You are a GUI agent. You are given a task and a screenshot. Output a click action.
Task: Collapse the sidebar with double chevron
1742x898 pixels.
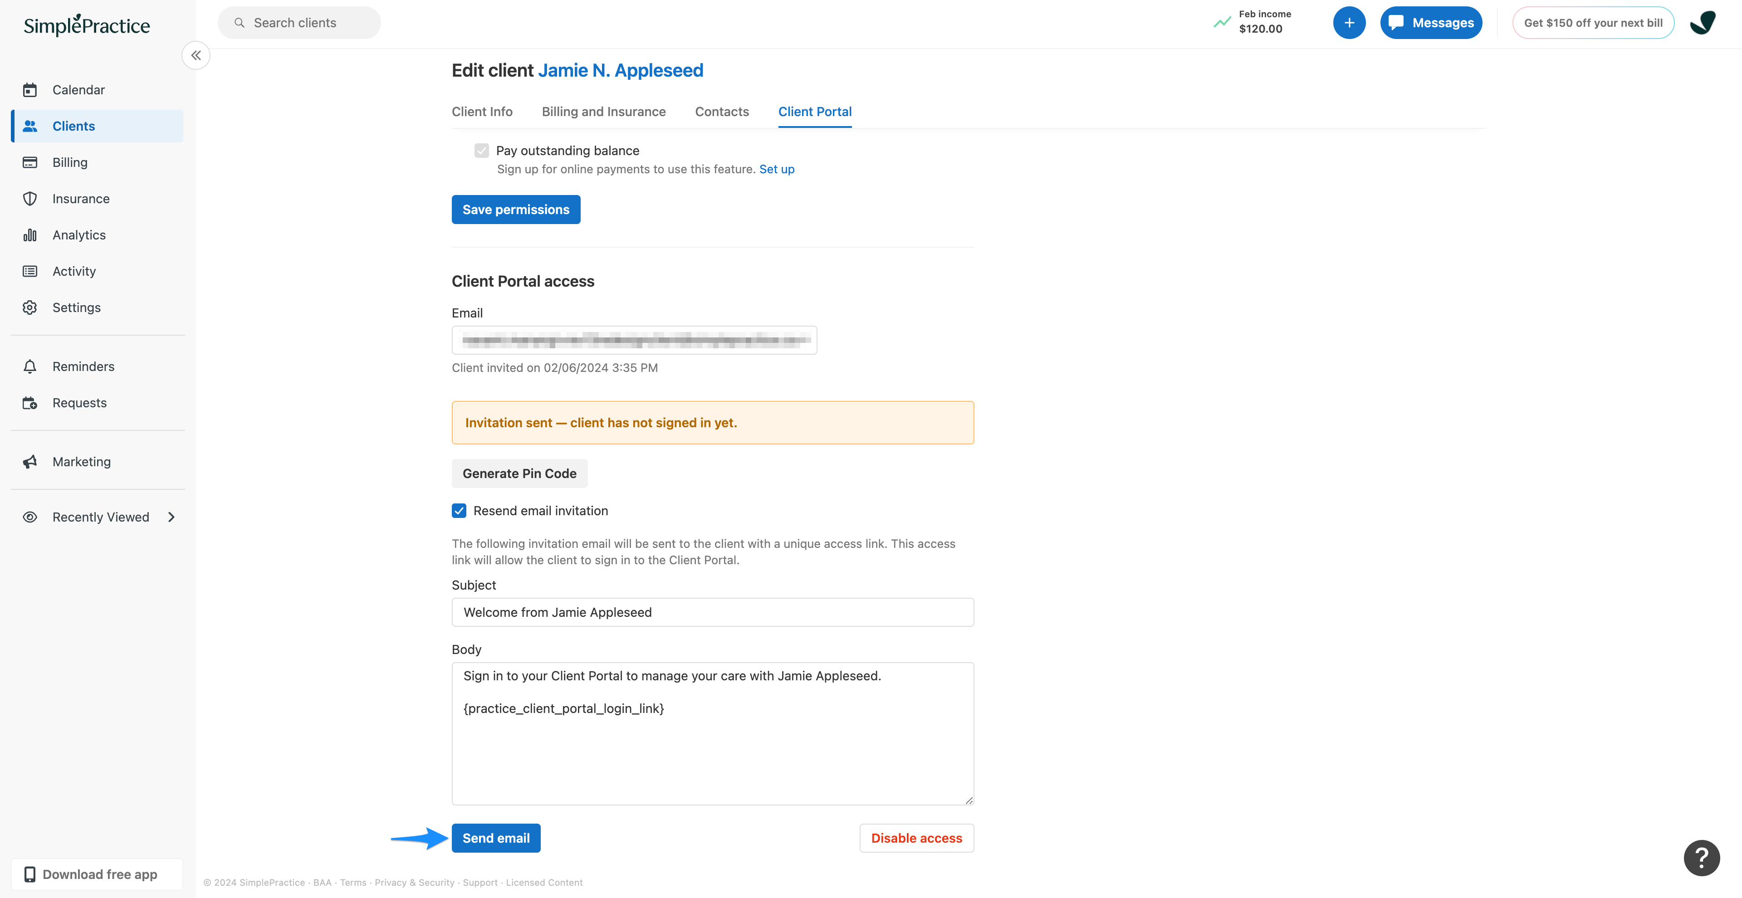pos(196,55)
